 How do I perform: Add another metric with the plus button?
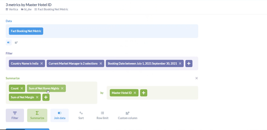46,97
